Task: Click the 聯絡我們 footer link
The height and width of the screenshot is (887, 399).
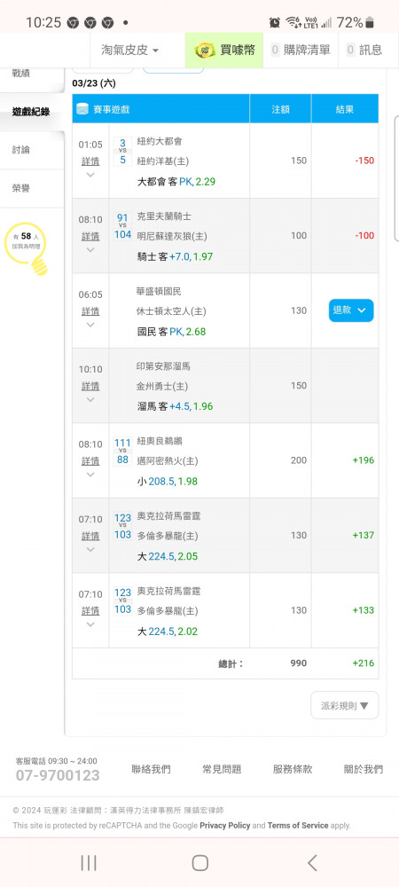Action: 151,769
